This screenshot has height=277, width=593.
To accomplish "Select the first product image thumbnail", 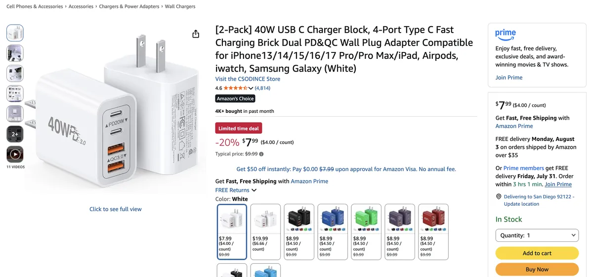I will 15,33.
